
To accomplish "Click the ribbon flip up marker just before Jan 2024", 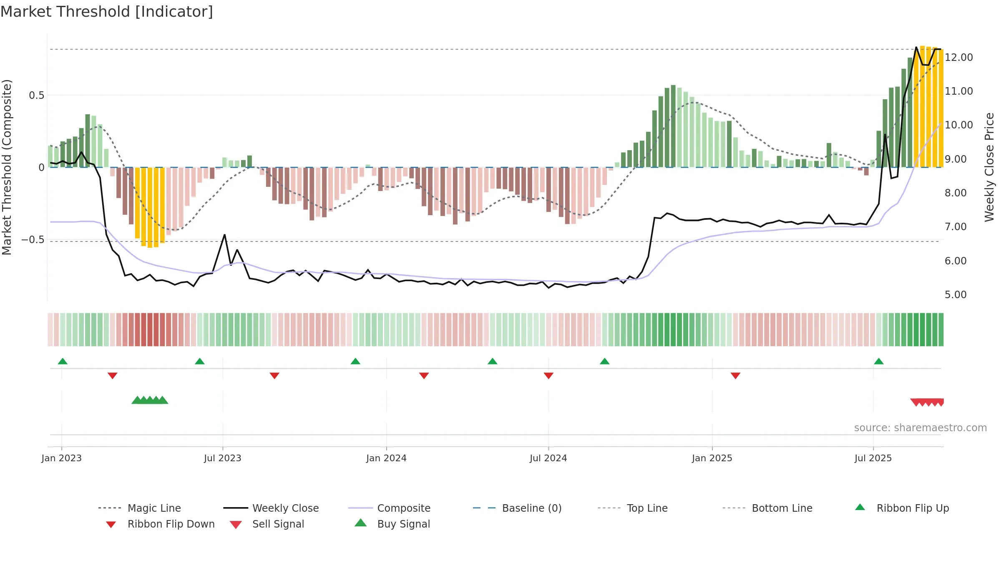I will pyautogui.click(x=355, y=361).
